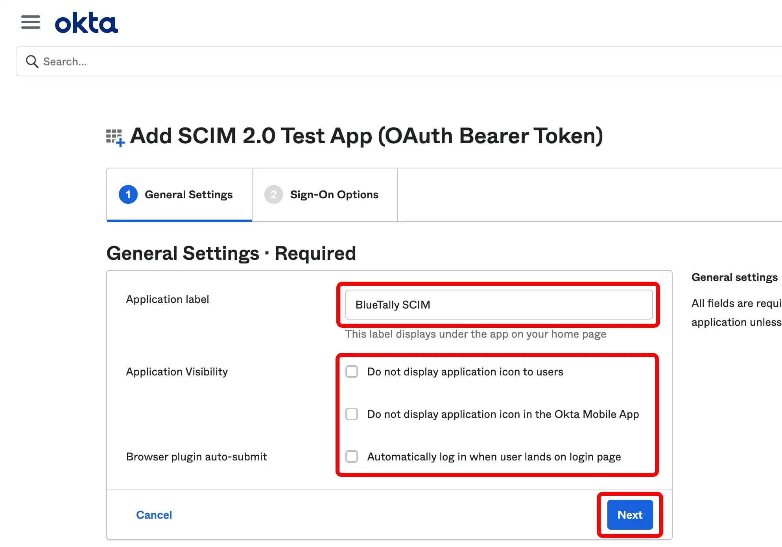Click the 'Browser plugin auto-submit' label
The width and height of the screenshot is (782, 547).
pos(196,457)
